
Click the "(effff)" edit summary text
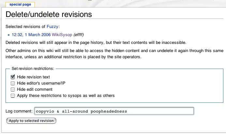click(81, 34)
